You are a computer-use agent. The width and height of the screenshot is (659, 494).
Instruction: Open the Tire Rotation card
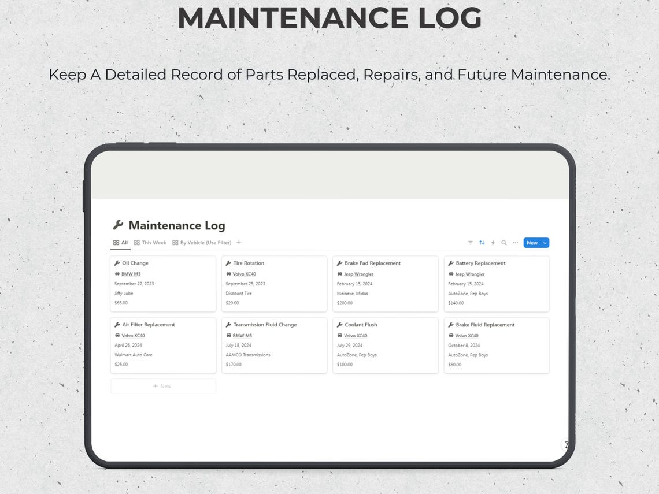274,283
